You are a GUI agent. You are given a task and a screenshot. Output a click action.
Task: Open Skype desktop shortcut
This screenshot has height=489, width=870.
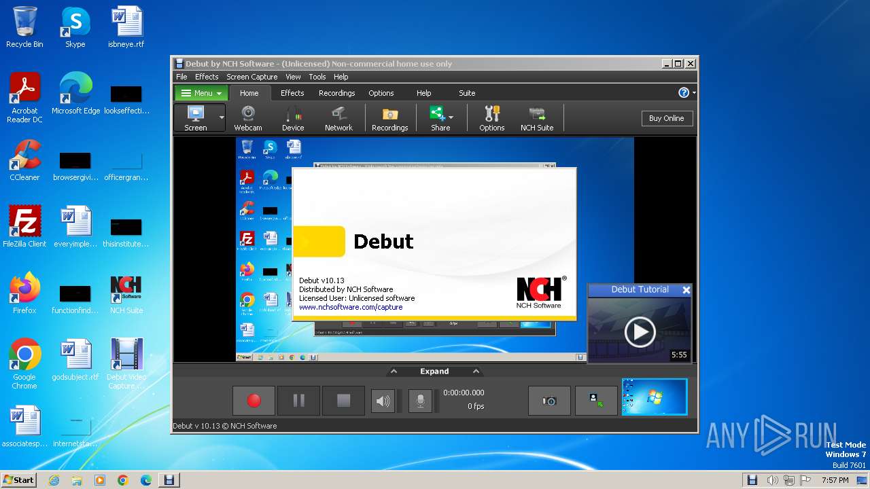[75, 27]
